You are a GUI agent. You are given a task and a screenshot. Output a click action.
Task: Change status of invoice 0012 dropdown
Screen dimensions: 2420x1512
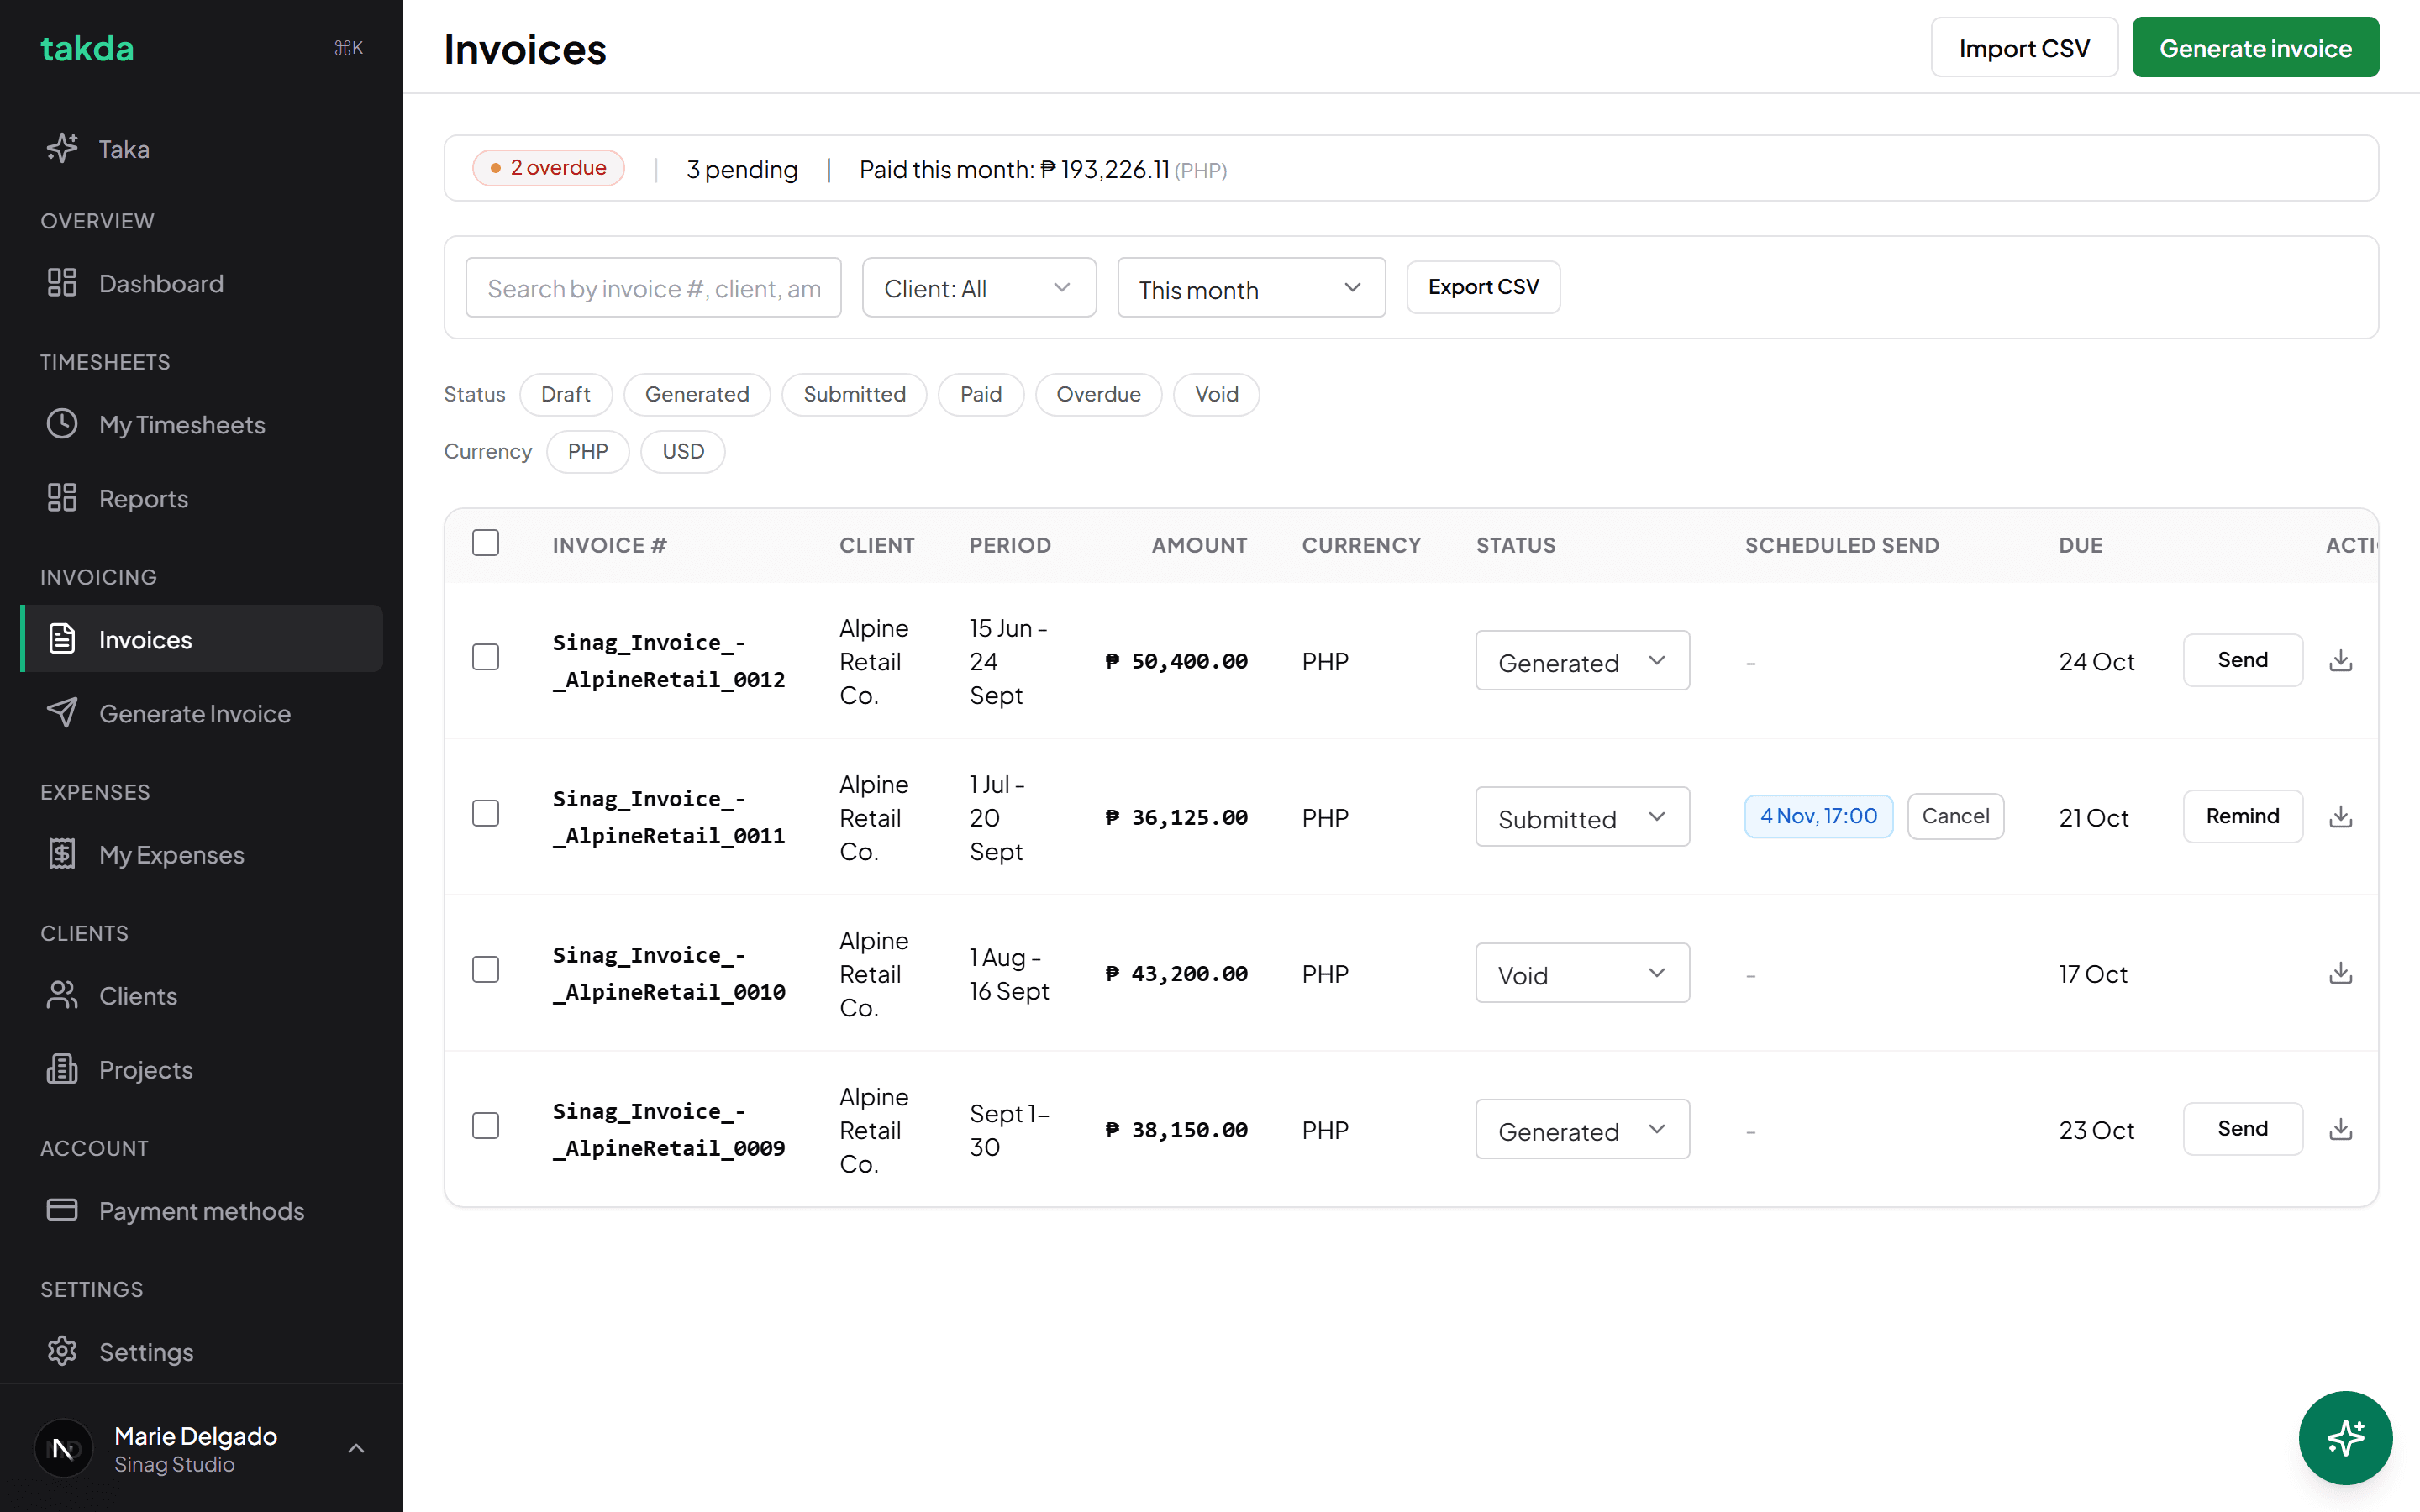(1582, 661)
